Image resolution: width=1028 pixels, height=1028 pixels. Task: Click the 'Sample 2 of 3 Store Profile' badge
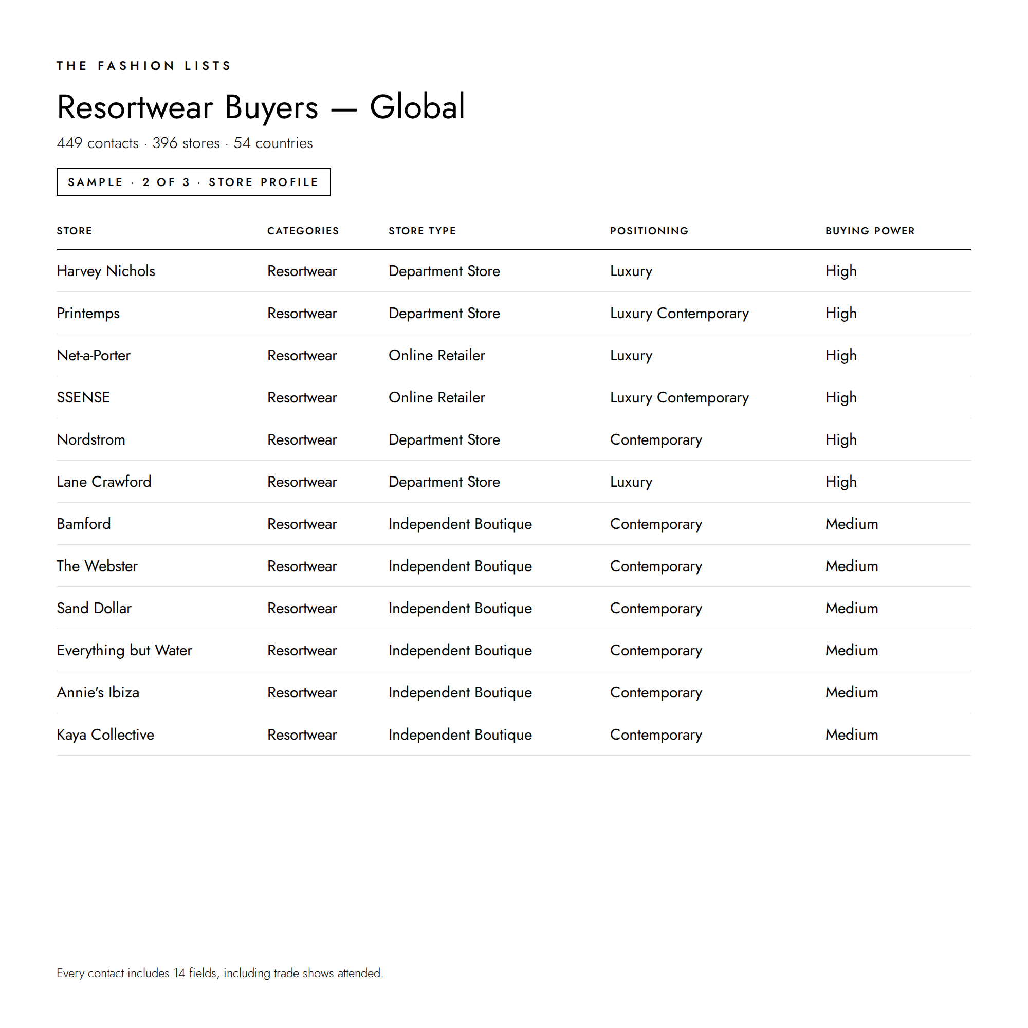pos(194,182)
